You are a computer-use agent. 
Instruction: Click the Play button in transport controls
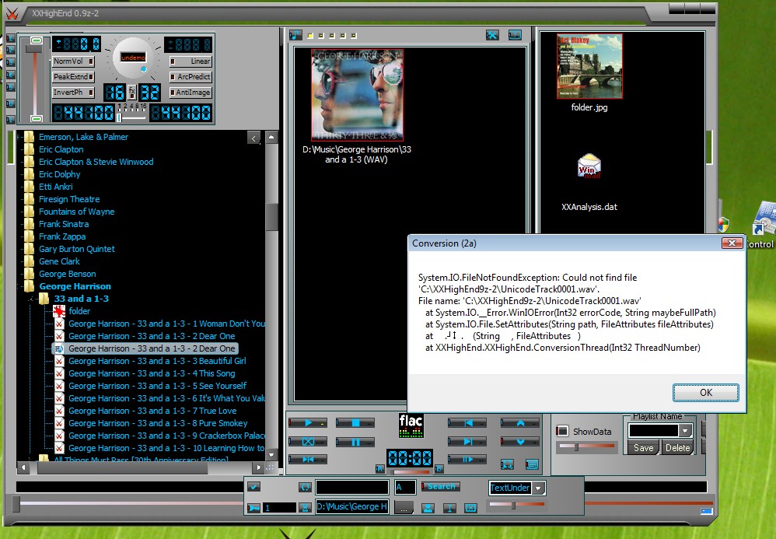point(307,423)
